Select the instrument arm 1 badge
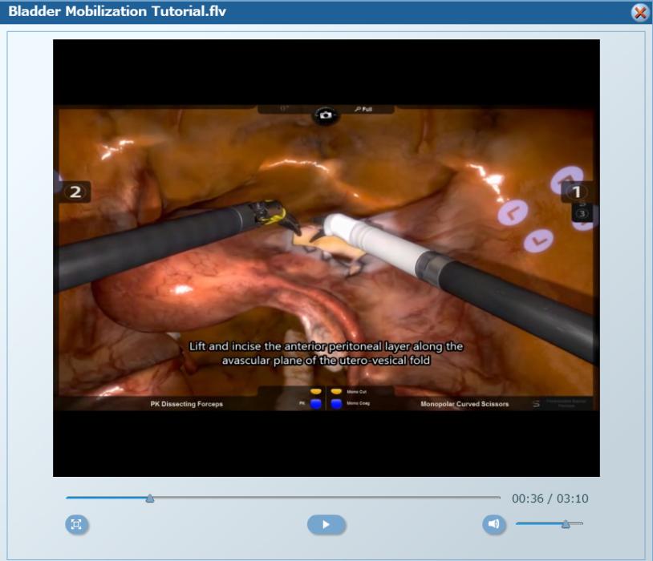653x561 pixels. click(x=576, y=192)
